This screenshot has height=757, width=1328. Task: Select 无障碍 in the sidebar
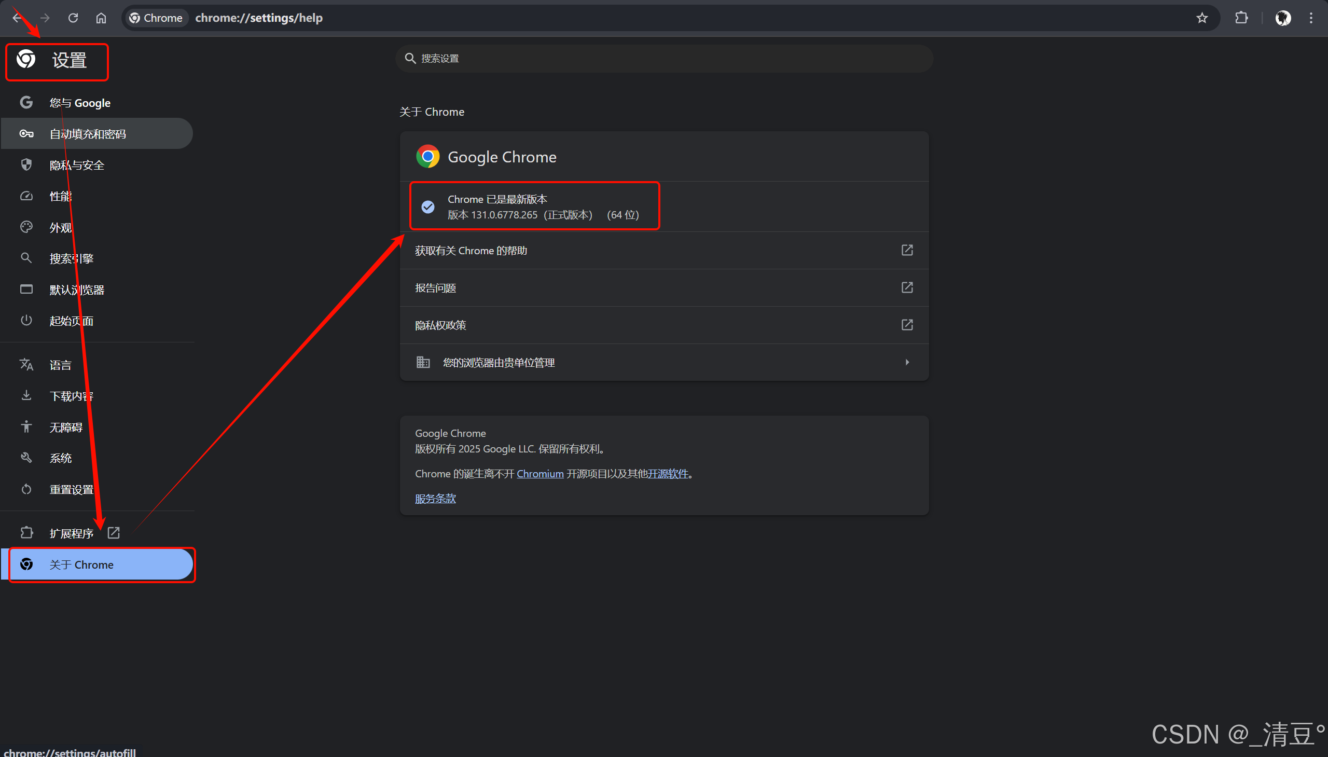tap(96, 428)
